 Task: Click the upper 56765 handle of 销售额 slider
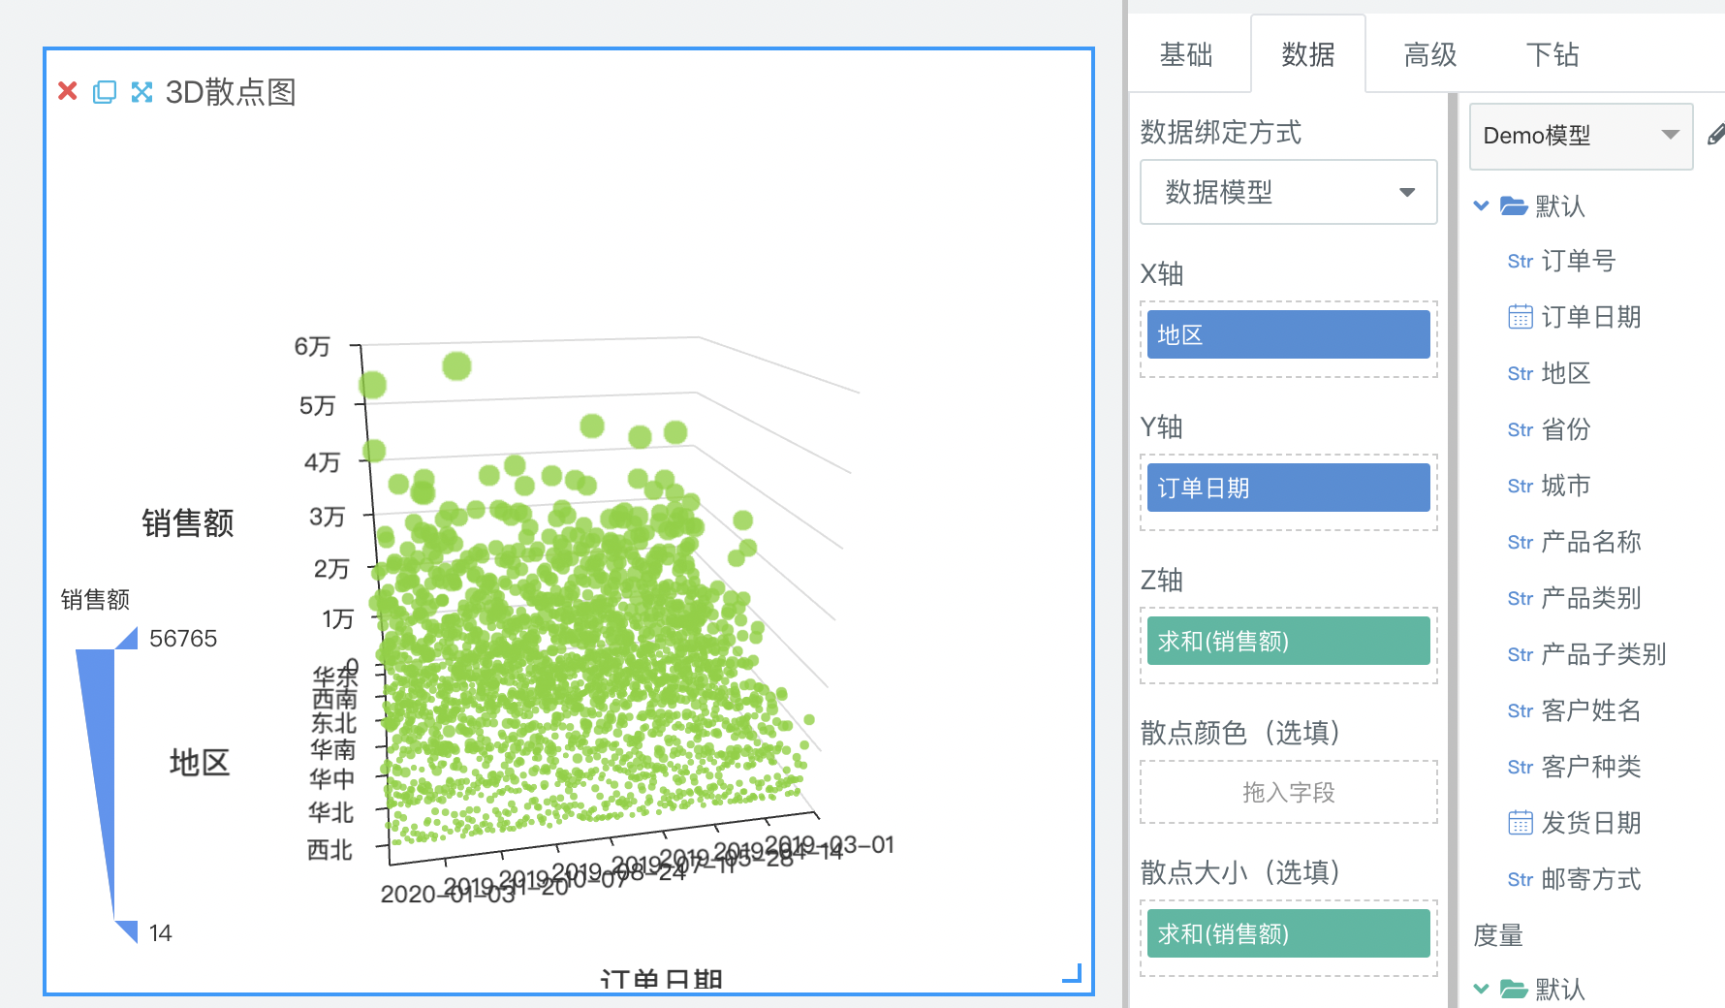click(128, 639)
